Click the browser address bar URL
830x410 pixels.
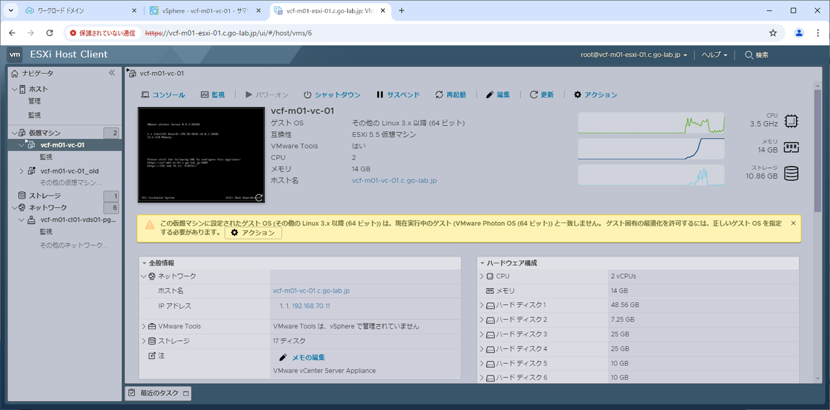point(228,32)
